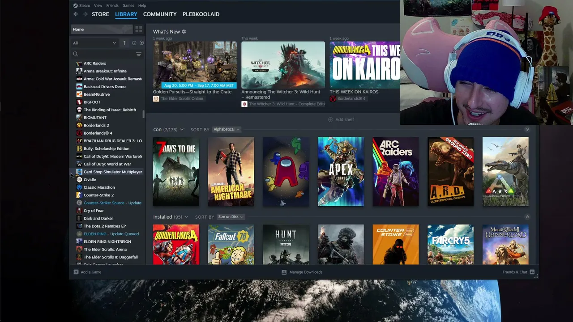Image resolution: width=573 pixels, height=322 pixels.
Task: Click the sidebar game list scrollbar
Action: (143, 114)
